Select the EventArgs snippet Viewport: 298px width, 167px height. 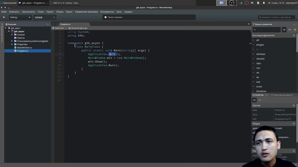click(x=261, y=91)
